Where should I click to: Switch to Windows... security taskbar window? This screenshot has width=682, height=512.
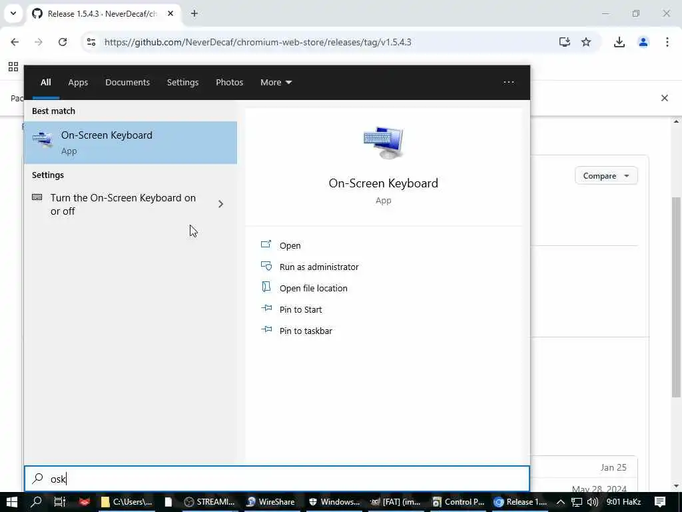tap(334, 501)
